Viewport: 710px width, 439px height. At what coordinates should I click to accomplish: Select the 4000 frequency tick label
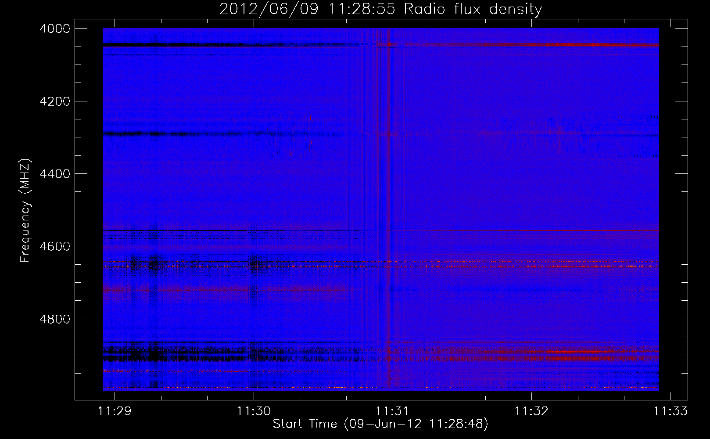(54, 29)
